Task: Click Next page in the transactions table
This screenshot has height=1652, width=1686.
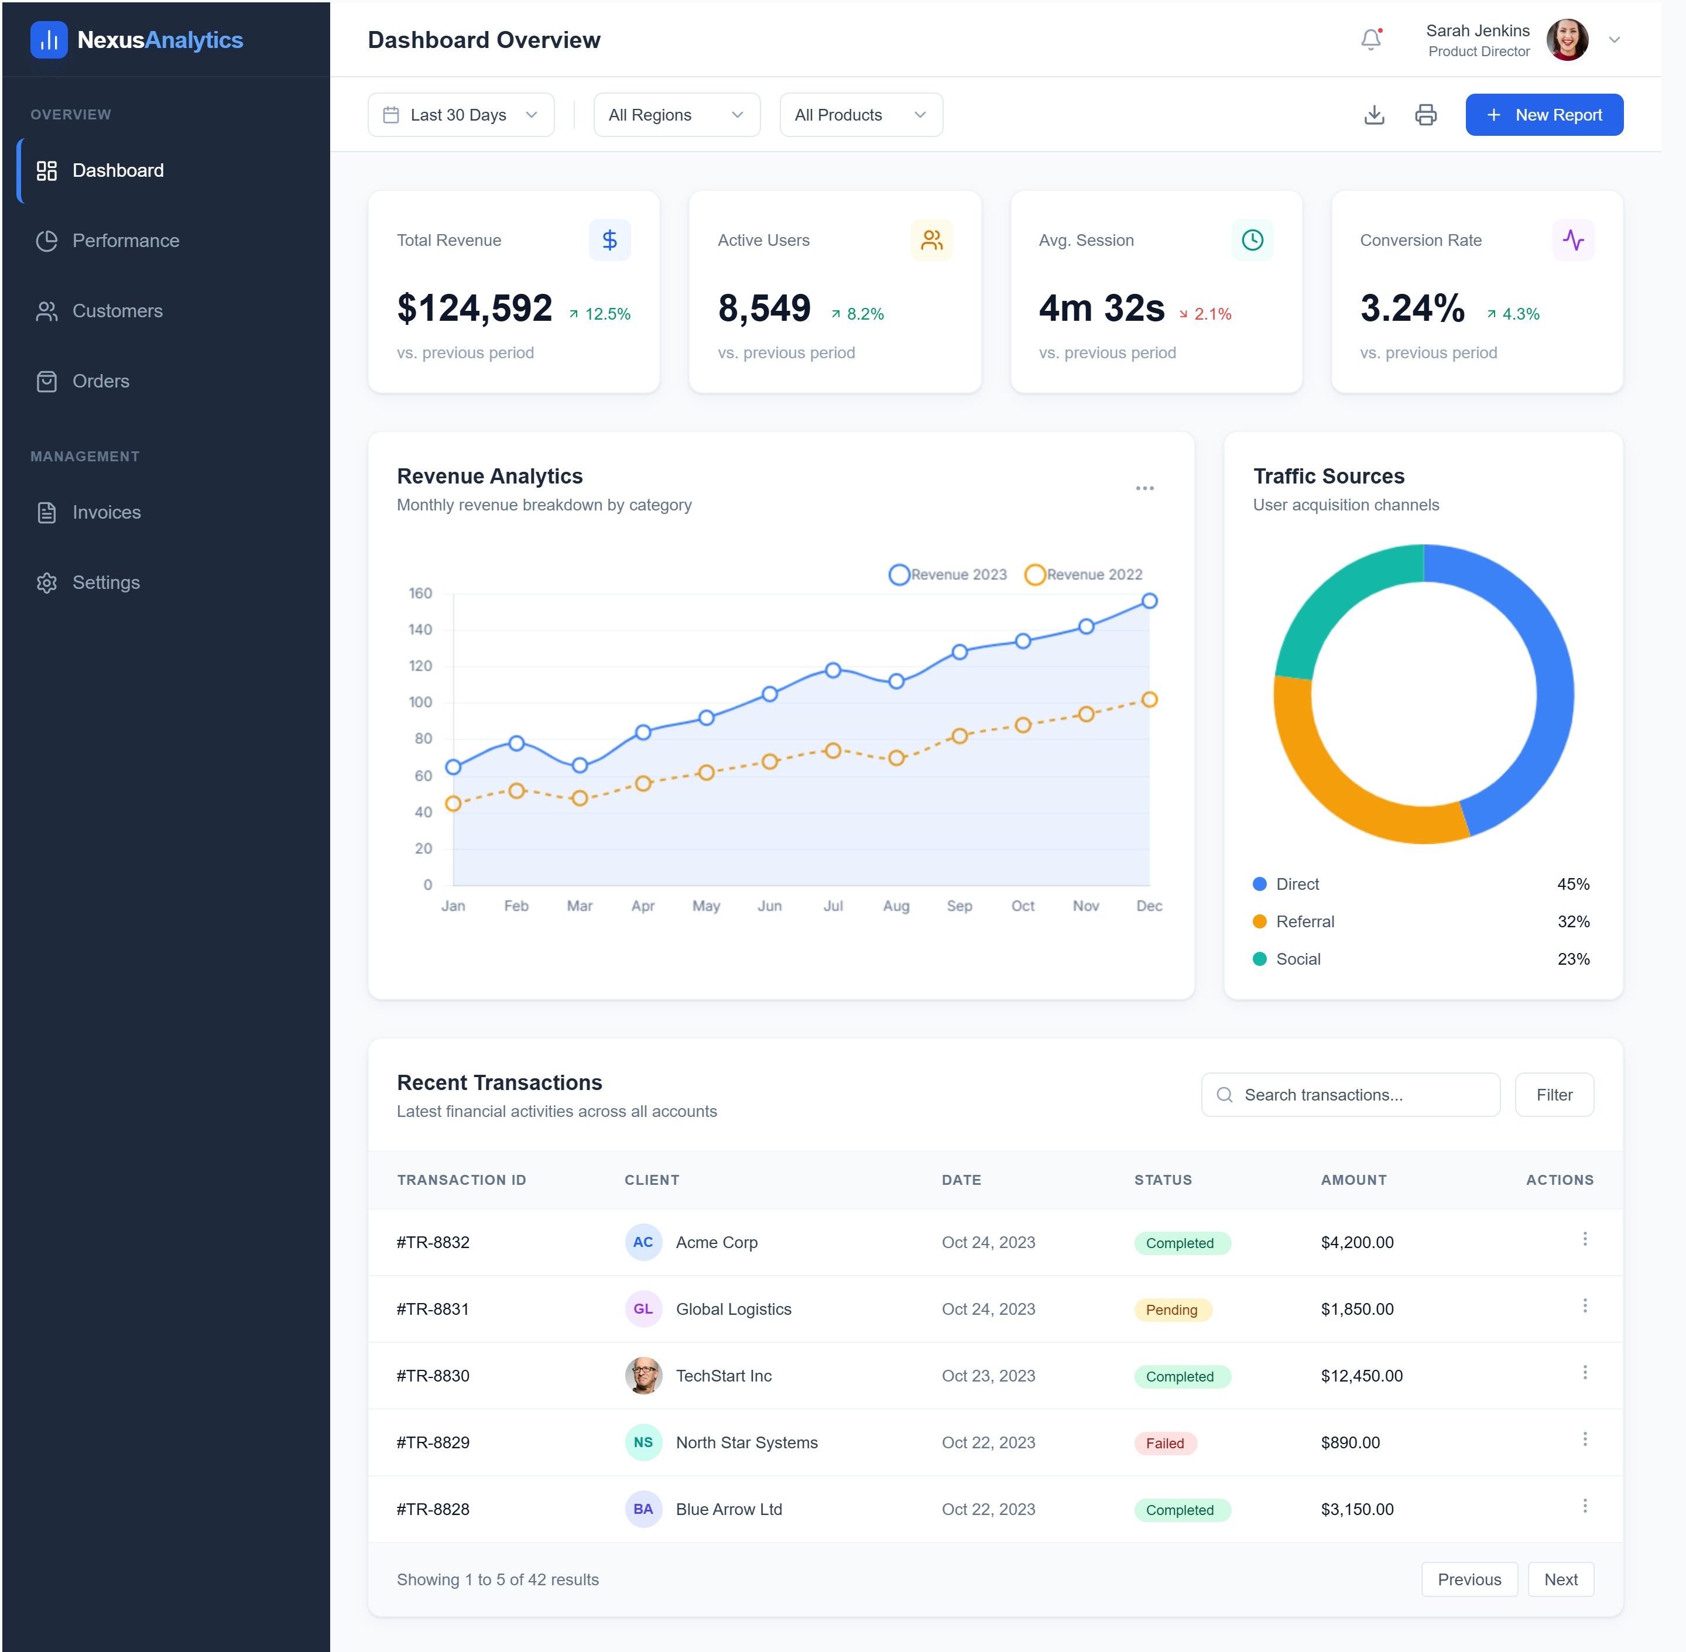Action: click(x=1560, y=1579)
